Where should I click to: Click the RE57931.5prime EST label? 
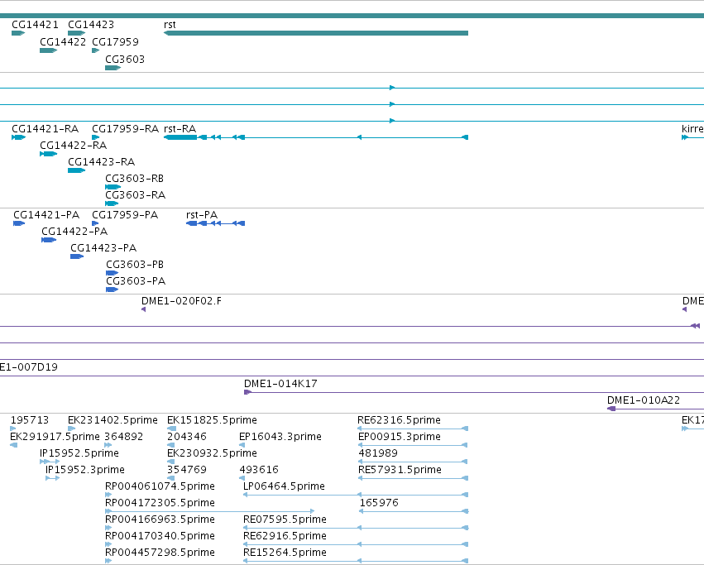(x=400, y=470)
